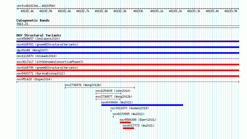This screenshot has height=139, width=247.
Task: Select the thin red nsv951428 interval line
Action: (128, 82)
